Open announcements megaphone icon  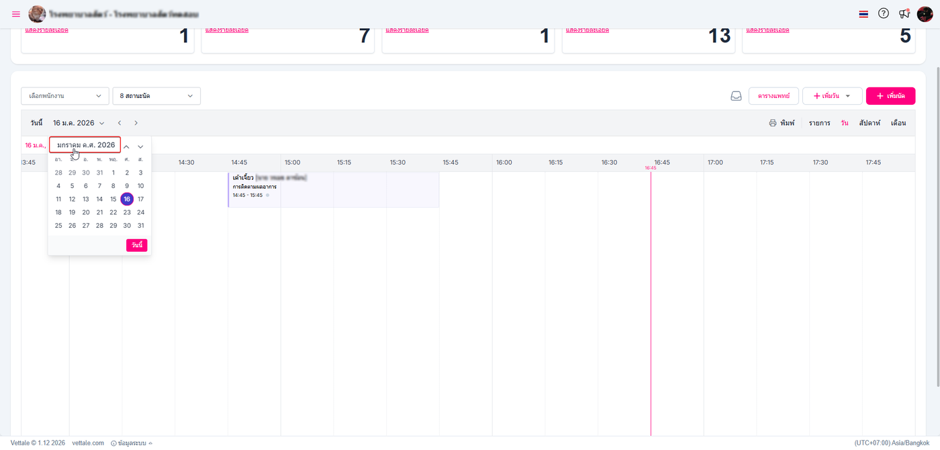[x=904, y=13]
